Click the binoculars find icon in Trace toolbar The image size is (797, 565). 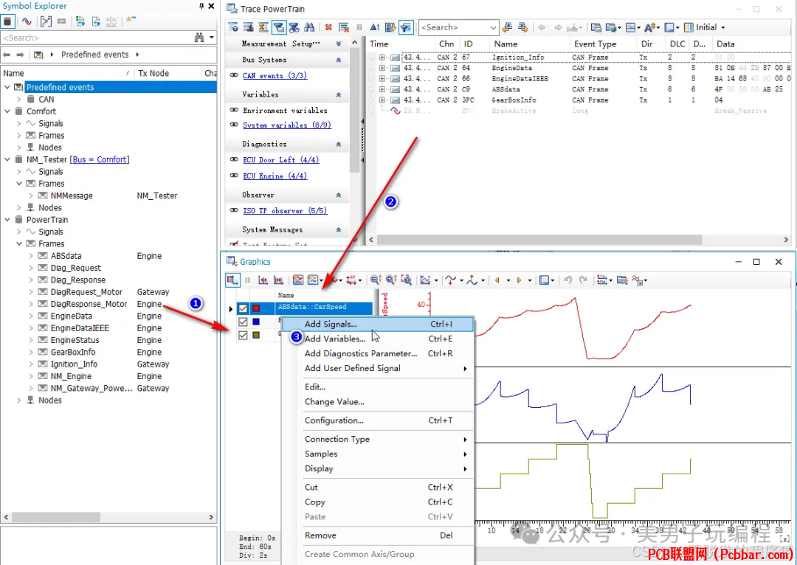coord(309,27)
